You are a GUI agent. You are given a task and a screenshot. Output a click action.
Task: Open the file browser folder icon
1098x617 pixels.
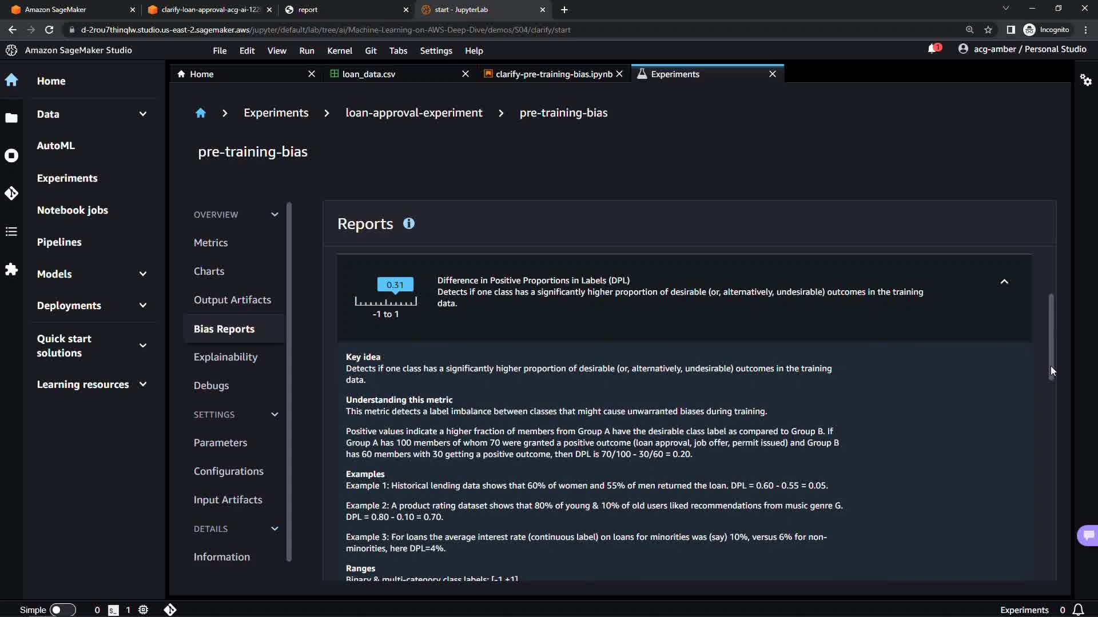pyautogui.click(x=11, y=118)
